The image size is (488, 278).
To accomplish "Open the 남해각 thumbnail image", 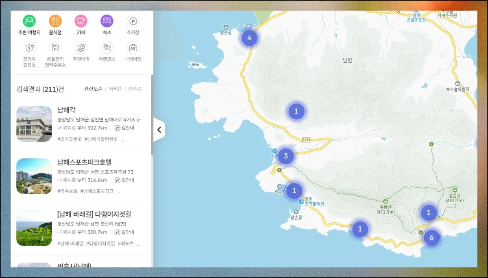I will (x=34, y=124).
